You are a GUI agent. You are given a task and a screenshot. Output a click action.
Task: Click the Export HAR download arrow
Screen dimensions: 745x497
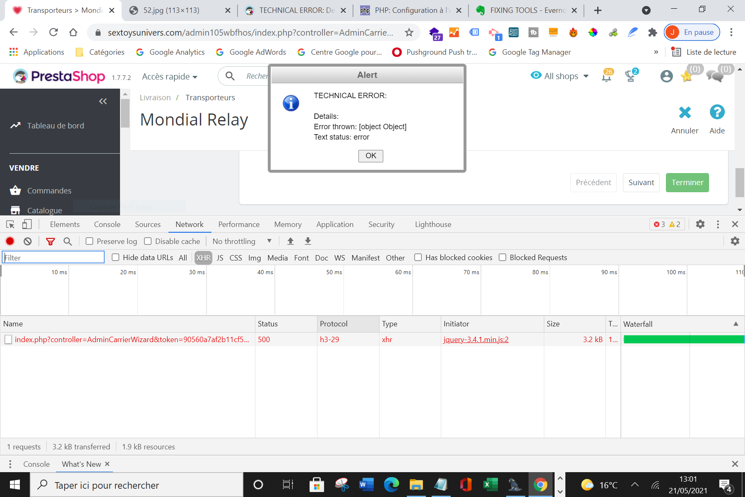pyautogui.click(x=308, y=241)
